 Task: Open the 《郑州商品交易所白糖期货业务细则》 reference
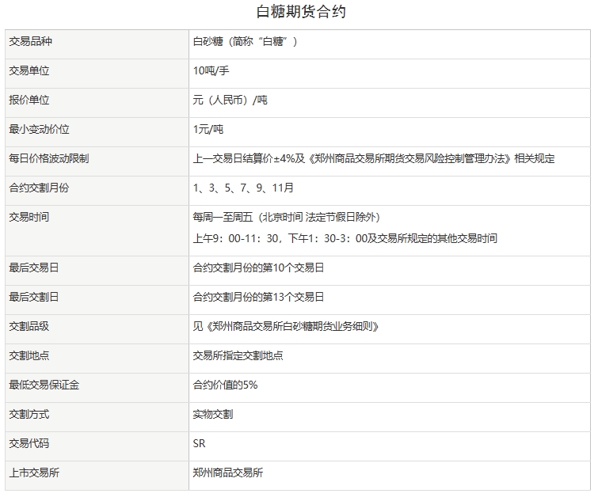click(291, 326)
